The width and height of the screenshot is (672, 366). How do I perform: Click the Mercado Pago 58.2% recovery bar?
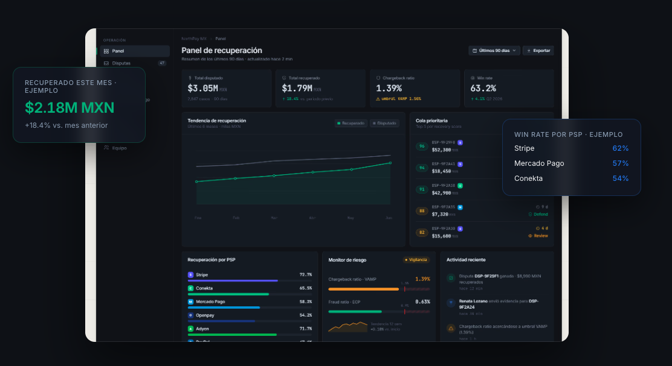(224, 308)
